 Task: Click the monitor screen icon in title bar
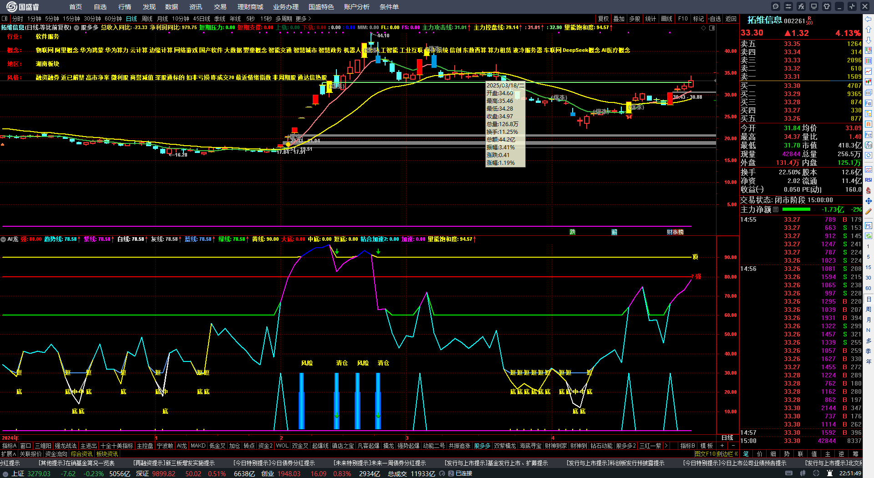click(x=814, y=6)
